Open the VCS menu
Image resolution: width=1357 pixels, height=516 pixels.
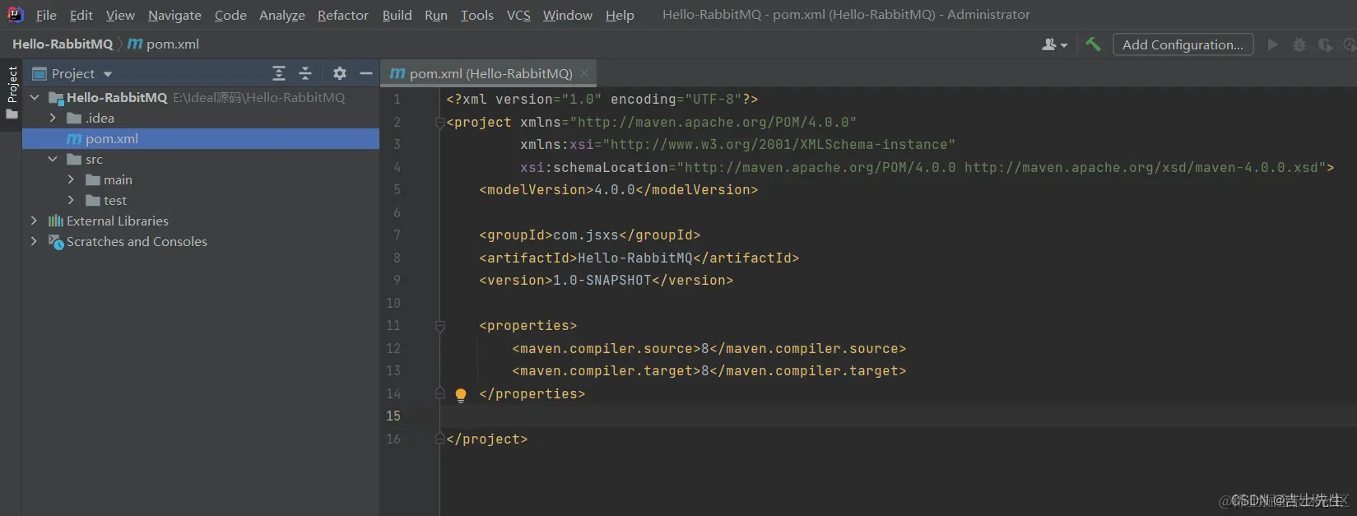(518, 15)
